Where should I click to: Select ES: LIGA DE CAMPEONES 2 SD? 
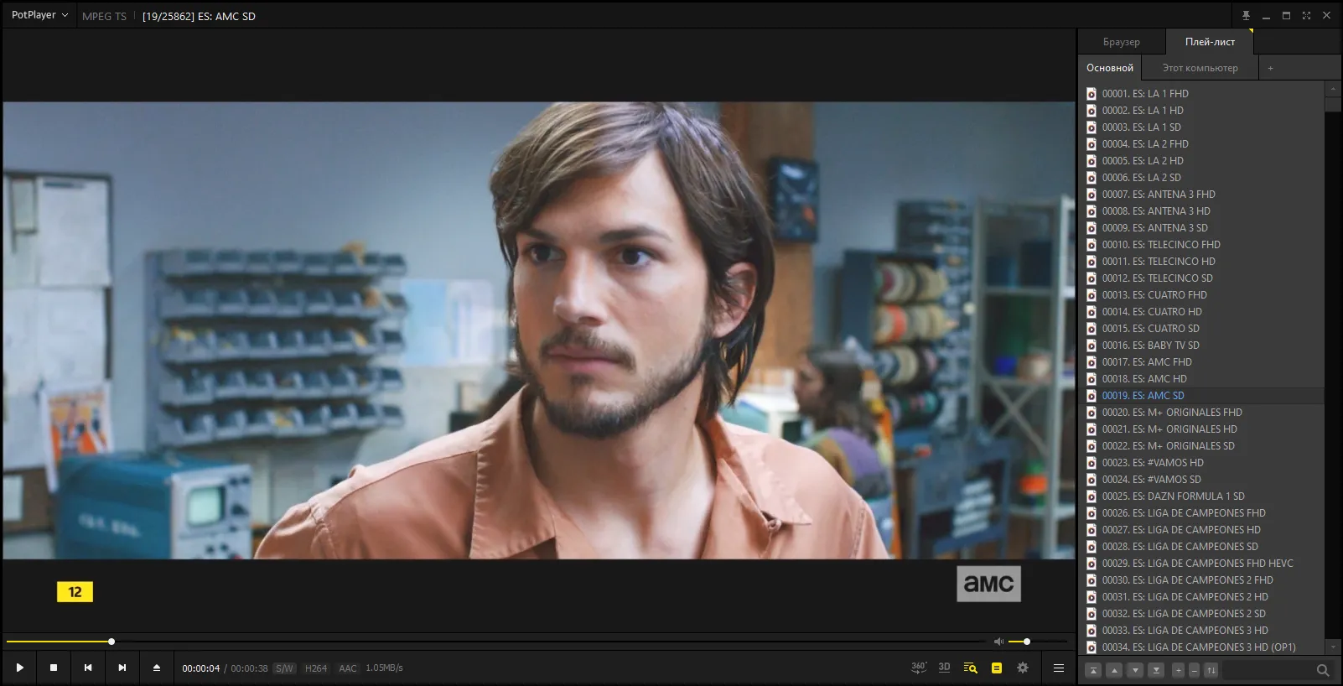point(1202,614)
